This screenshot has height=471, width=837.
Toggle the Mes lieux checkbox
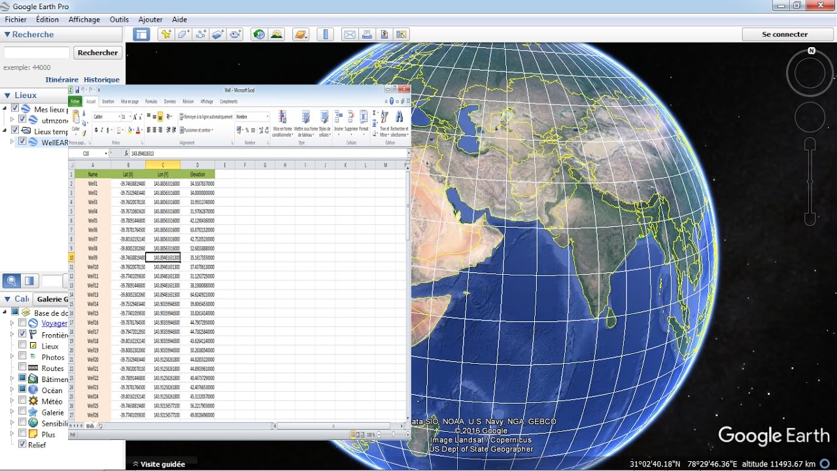[x=15, y=109]
